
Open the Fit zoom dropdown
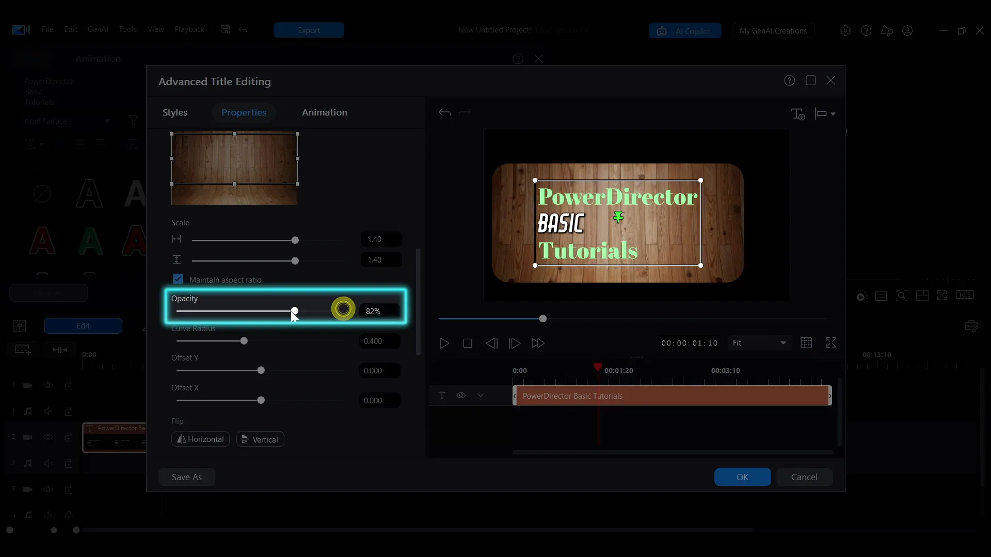pyautogui.click(x=759, y=343)
